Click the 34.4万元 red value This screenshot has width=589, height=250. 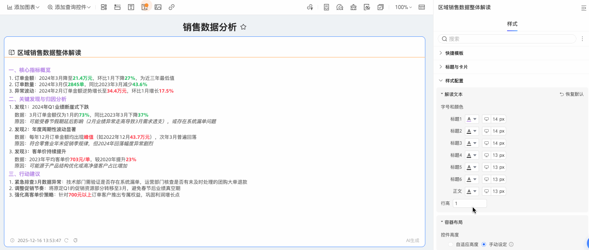point(117,91)
